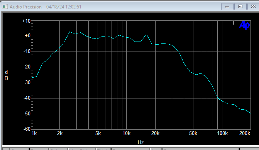Click the 100k frequency axis label
Viewport: 259px width, 150px height.
pyautogui.click(x=222, y=133)
